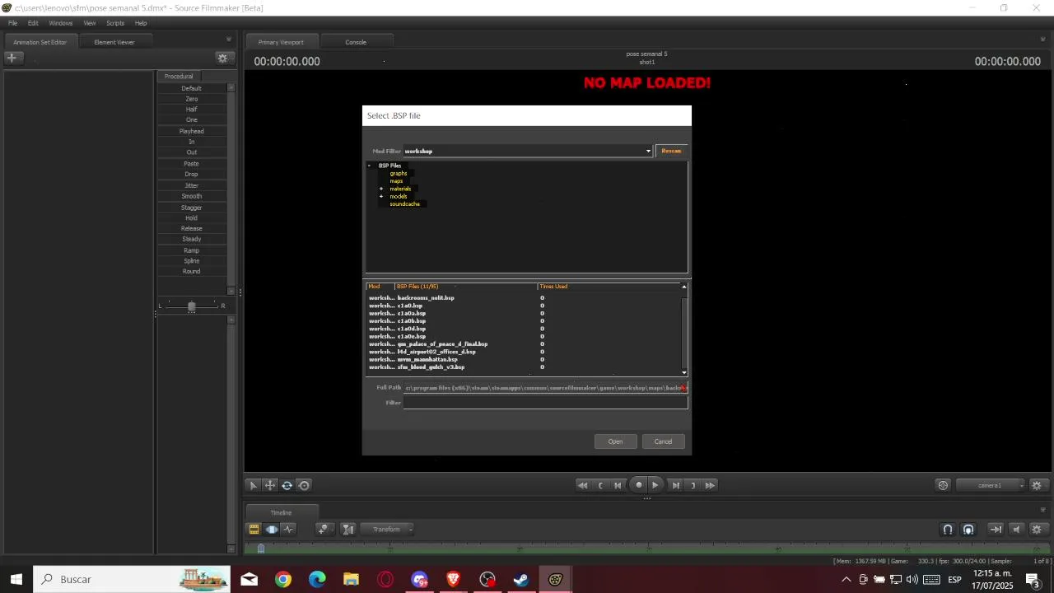This screenshot has height=593, width=1054.
Task: Open the File menu
Action: tap(12, 23)
